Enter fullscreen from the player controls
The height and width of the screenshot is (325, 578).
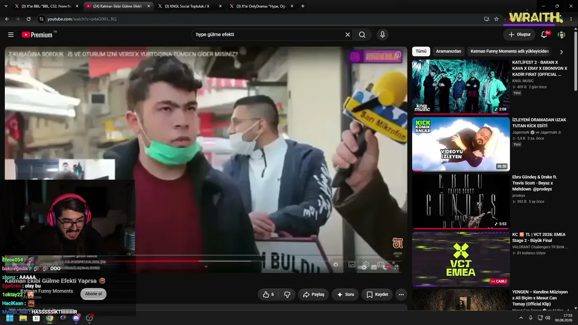pyautogui.click(x=395, y=265)
